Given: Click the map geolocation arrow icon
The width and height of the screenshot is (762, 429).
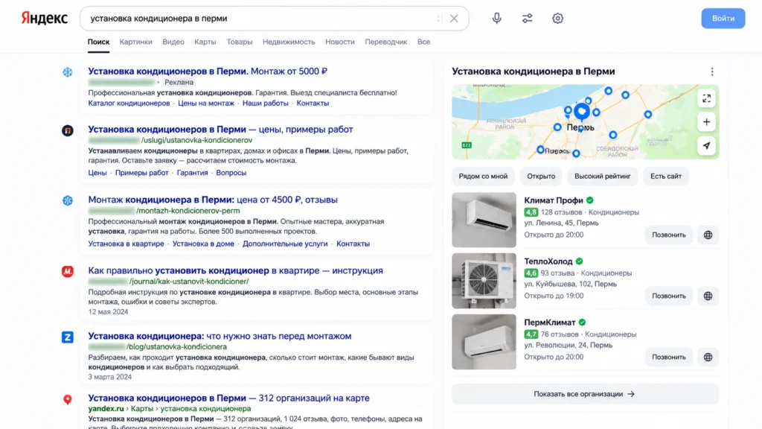Looking at the screenshot, I should click(x=707, y=145).
